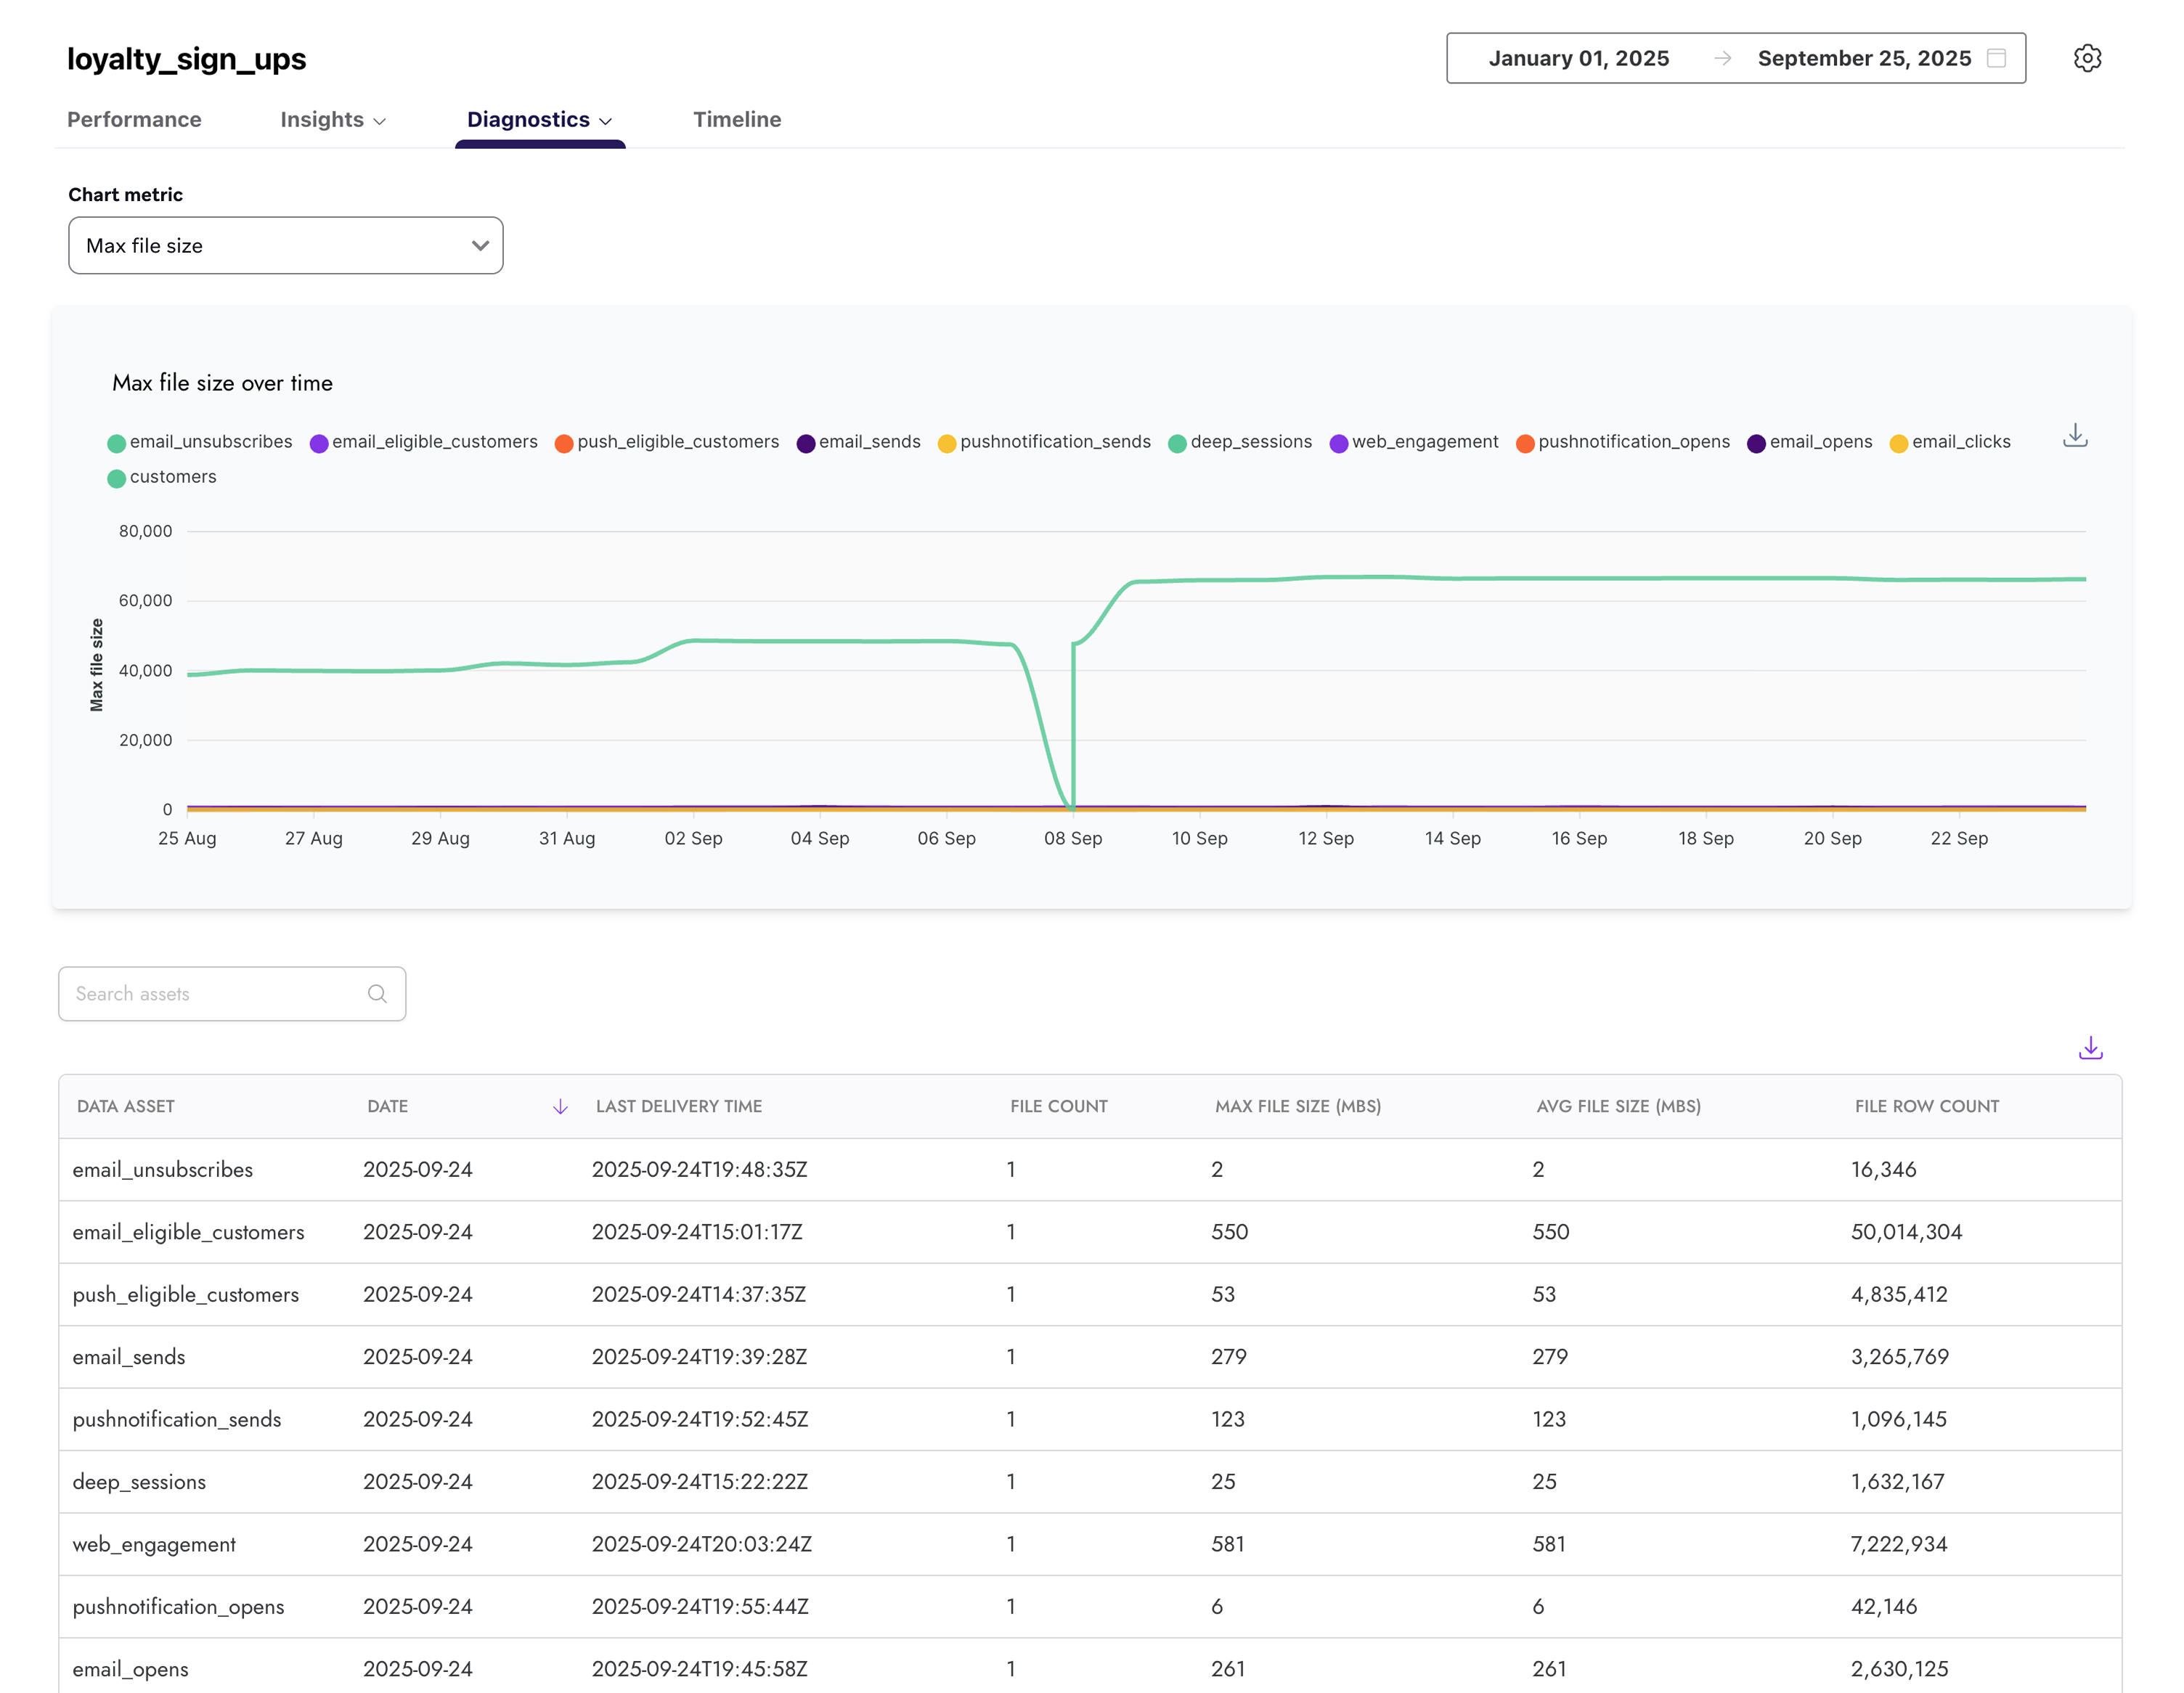Switch to the Performance tab

[x=134, y=119]
